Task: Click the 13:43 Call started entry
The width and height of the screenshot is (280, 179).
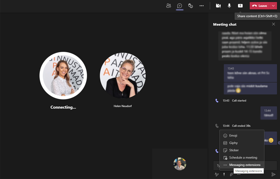Action: 234,101
